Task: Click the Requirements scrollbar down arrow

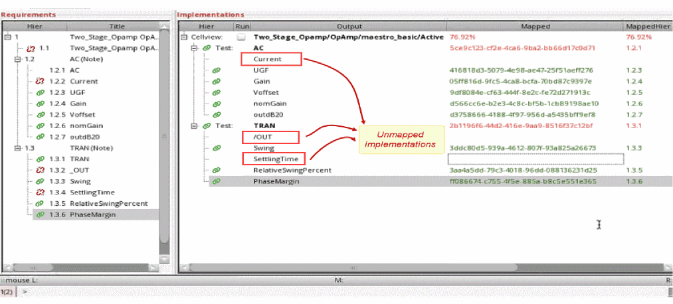Action: (x=164, y=259)
